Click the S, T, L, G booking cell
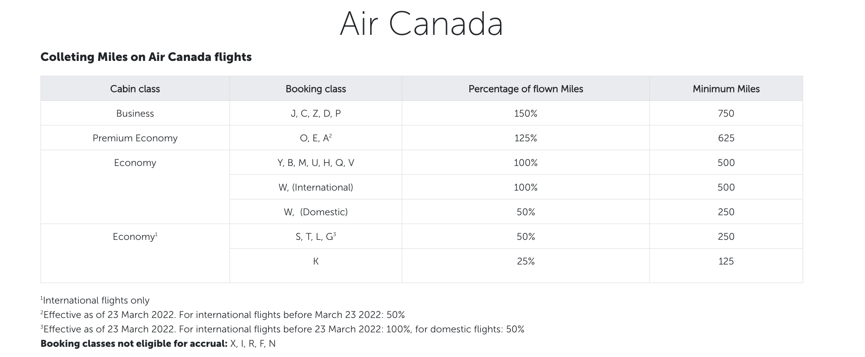This screenshot has width=865, height=357. pyautogui.click(x=316, y=237)
